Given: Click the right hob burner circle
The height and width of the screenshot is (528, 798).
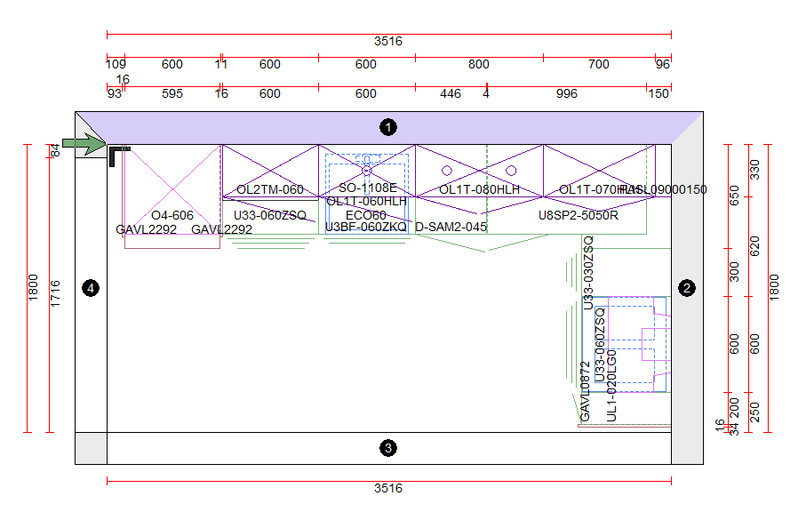Looking at the screenshot, I should (511, 170).
